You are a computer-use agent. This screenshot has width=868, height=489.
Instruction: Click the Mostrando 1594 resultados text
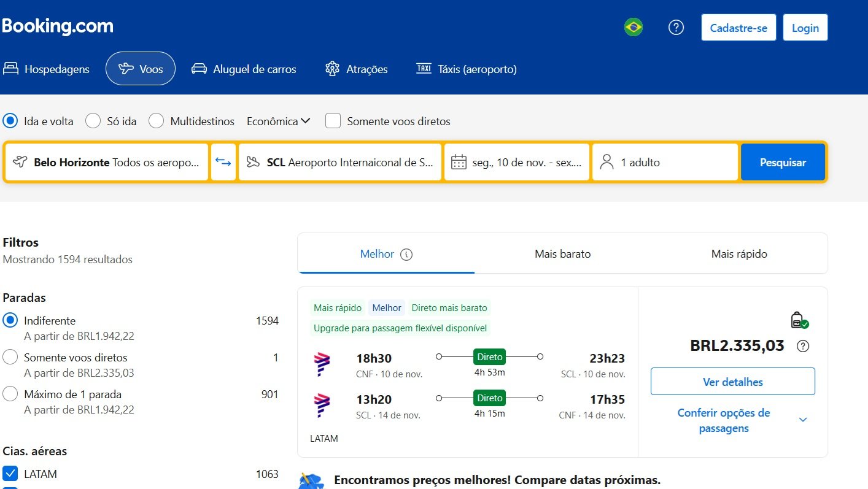(x=68, y=260)
